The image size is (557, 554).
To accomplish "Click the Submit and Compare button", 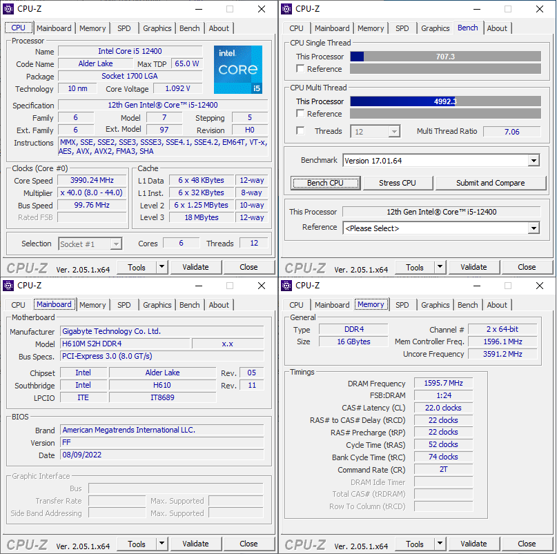I will [490, 183].
